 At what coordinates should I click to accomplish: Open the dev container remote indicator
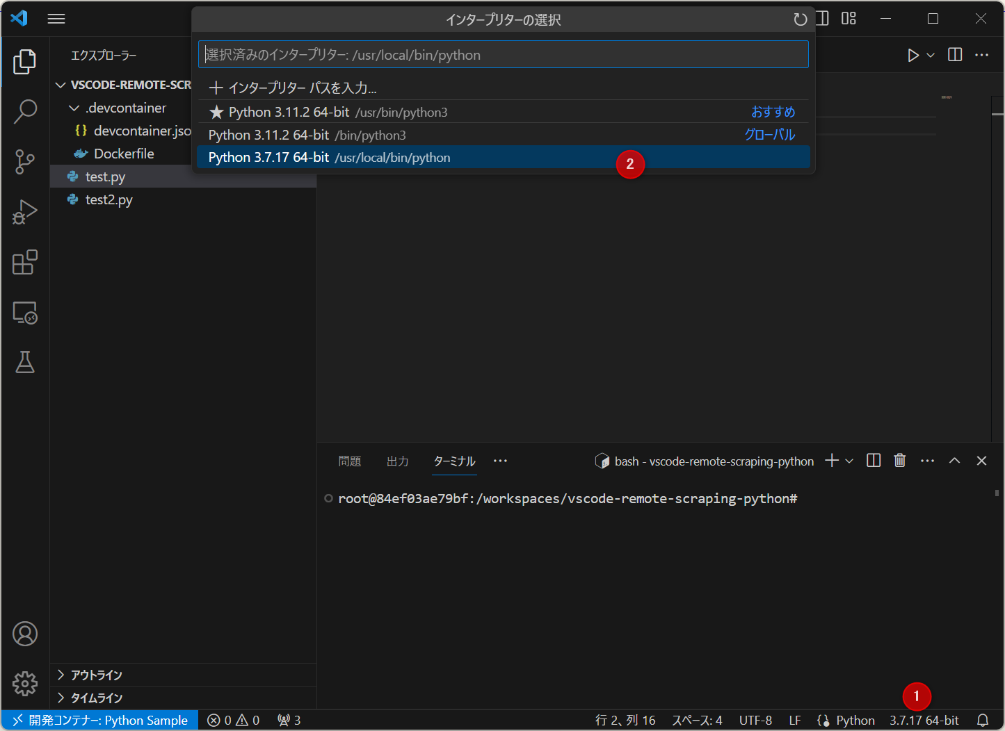[100, 721]
